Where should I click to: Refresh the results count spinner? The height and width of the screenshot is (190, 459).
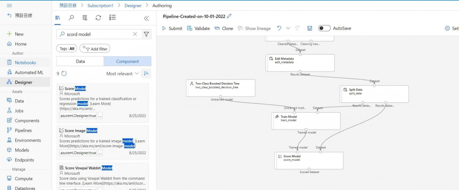(x=64, y=74)
